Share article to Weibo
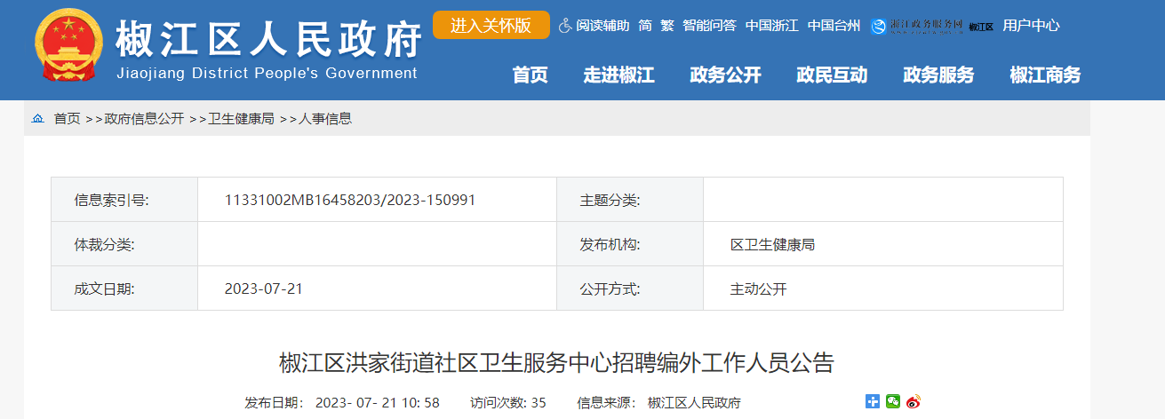The image size is (1165, 419). click(914, 401)
